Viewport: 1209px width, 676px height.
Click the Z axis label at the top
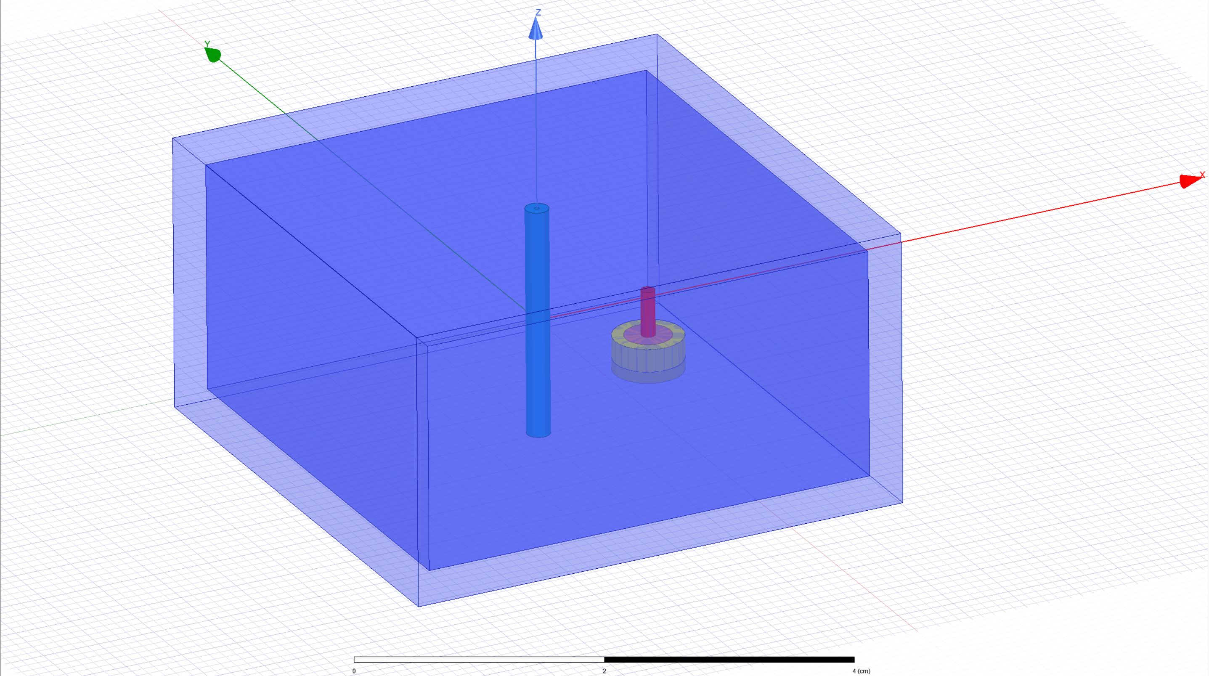pyautogui.click(x=538, y=13)
